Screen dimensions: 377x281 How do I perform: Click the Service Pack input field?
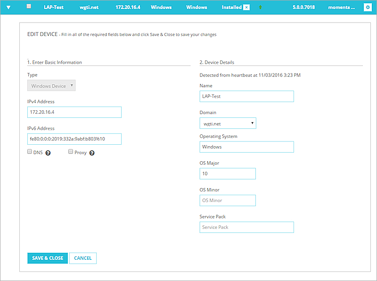(x=246, y=227)
